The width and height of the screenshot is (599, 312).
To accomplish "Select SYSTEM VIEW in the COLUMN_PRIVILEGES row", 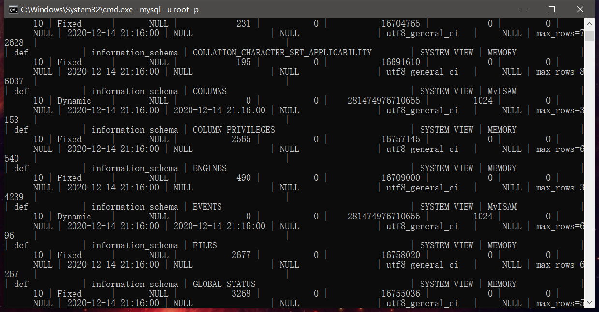I will 447,130.
